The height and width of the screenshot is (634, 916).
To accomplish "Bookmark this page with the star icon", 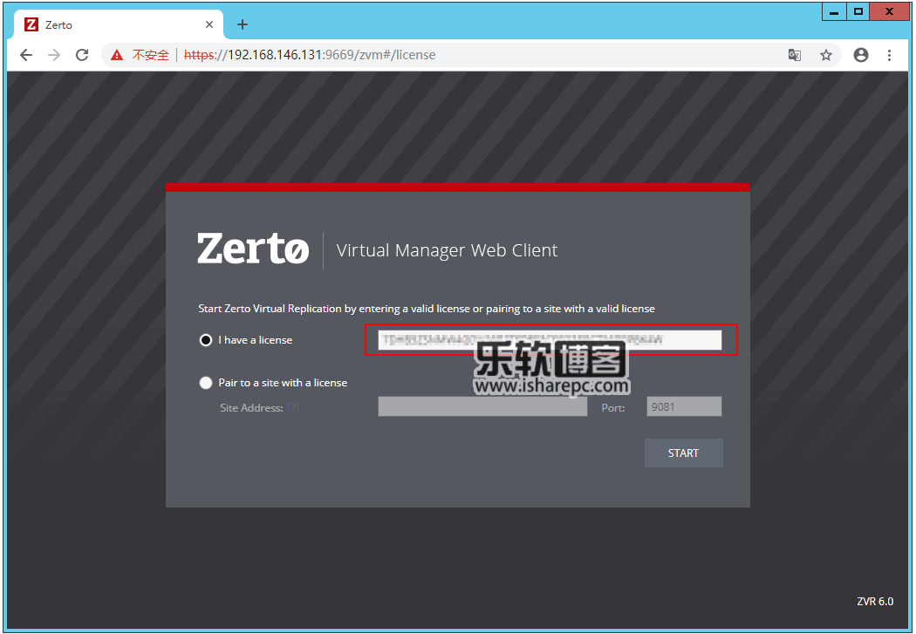I will pyautogui.click(x=825, y=55).
